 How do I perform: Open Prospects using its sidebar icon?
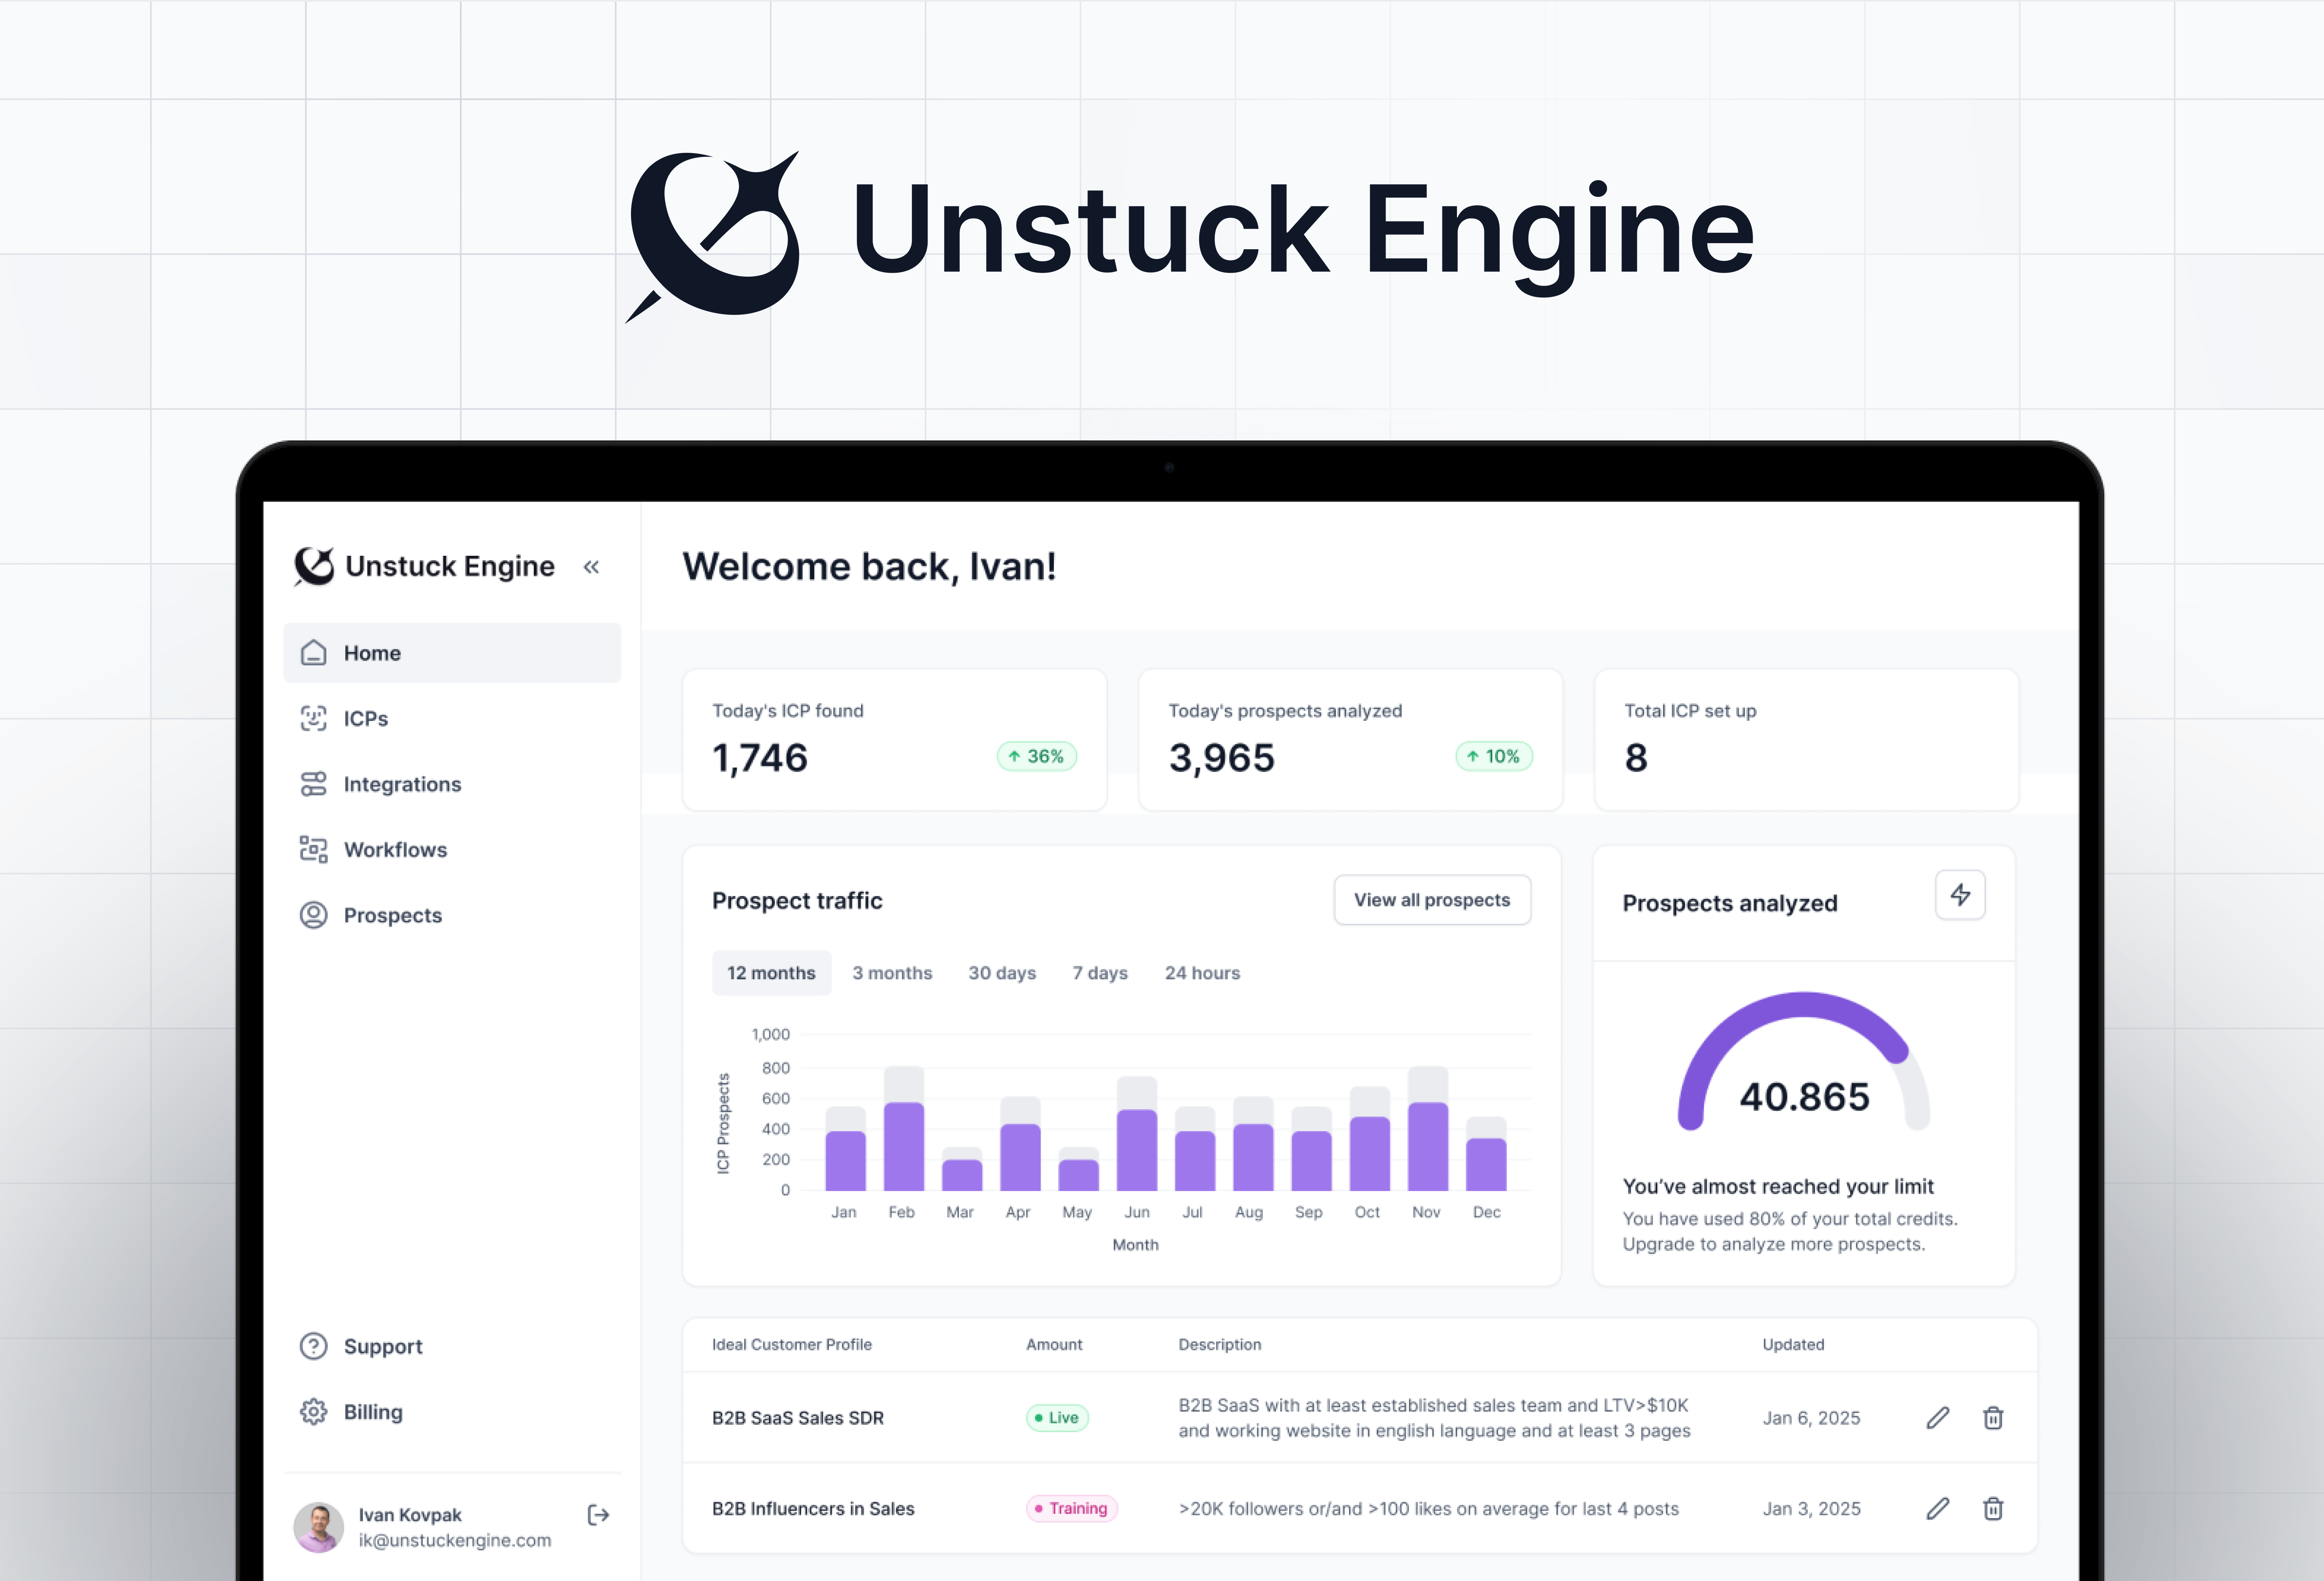pos(313,914)
